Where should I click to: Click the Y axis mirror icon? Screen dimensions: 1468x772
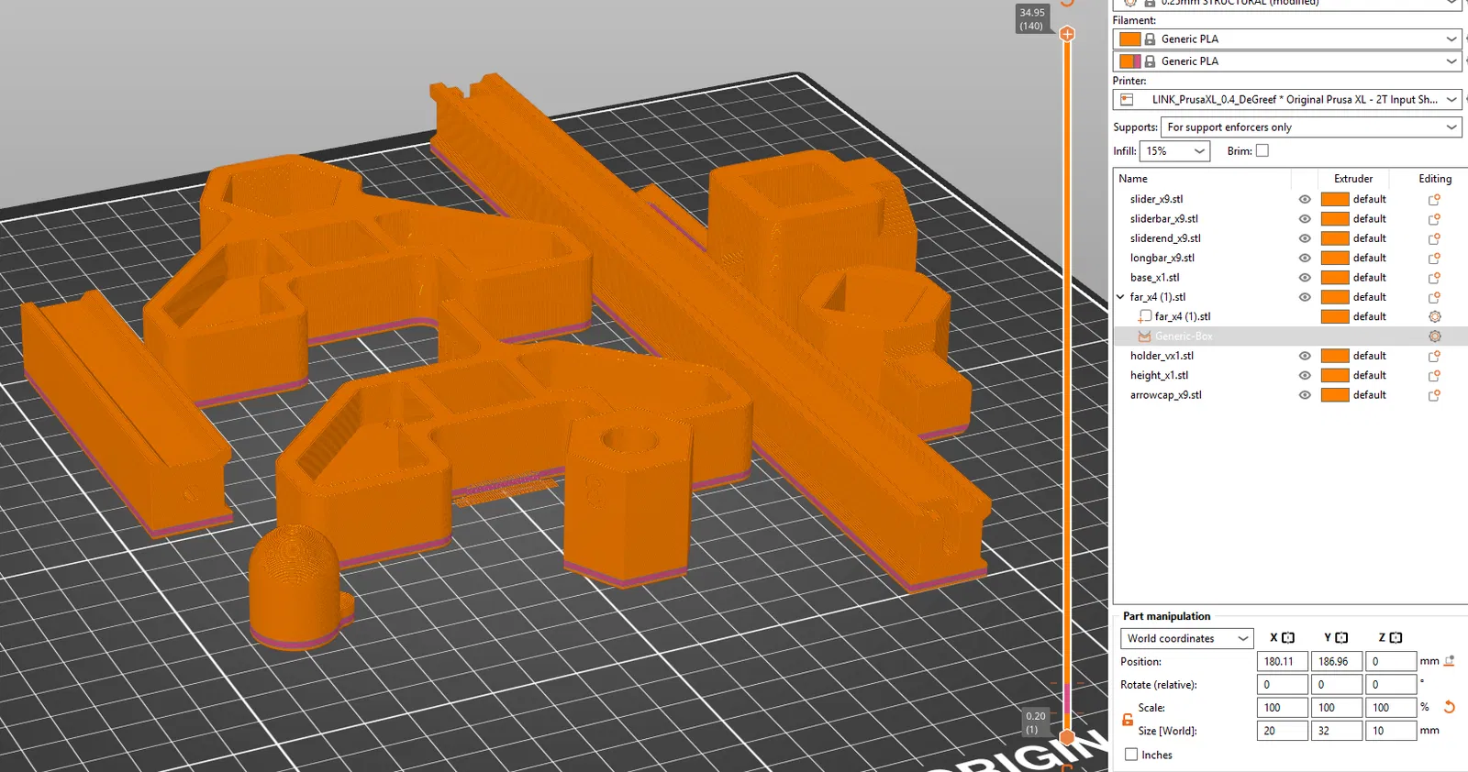coord(1342,638)
